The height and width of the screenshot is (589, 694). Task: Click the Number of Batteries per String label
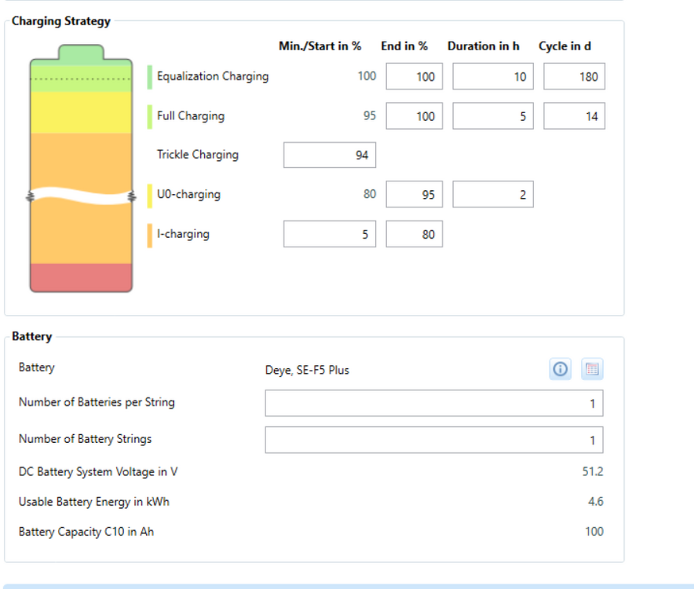[x=97, y=402]
